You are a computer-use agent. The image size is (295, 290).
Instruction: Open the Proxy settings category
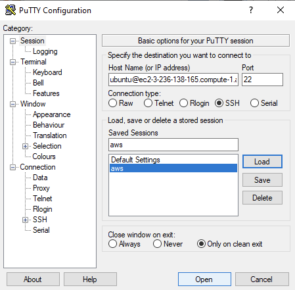click(x=41, y=188)
